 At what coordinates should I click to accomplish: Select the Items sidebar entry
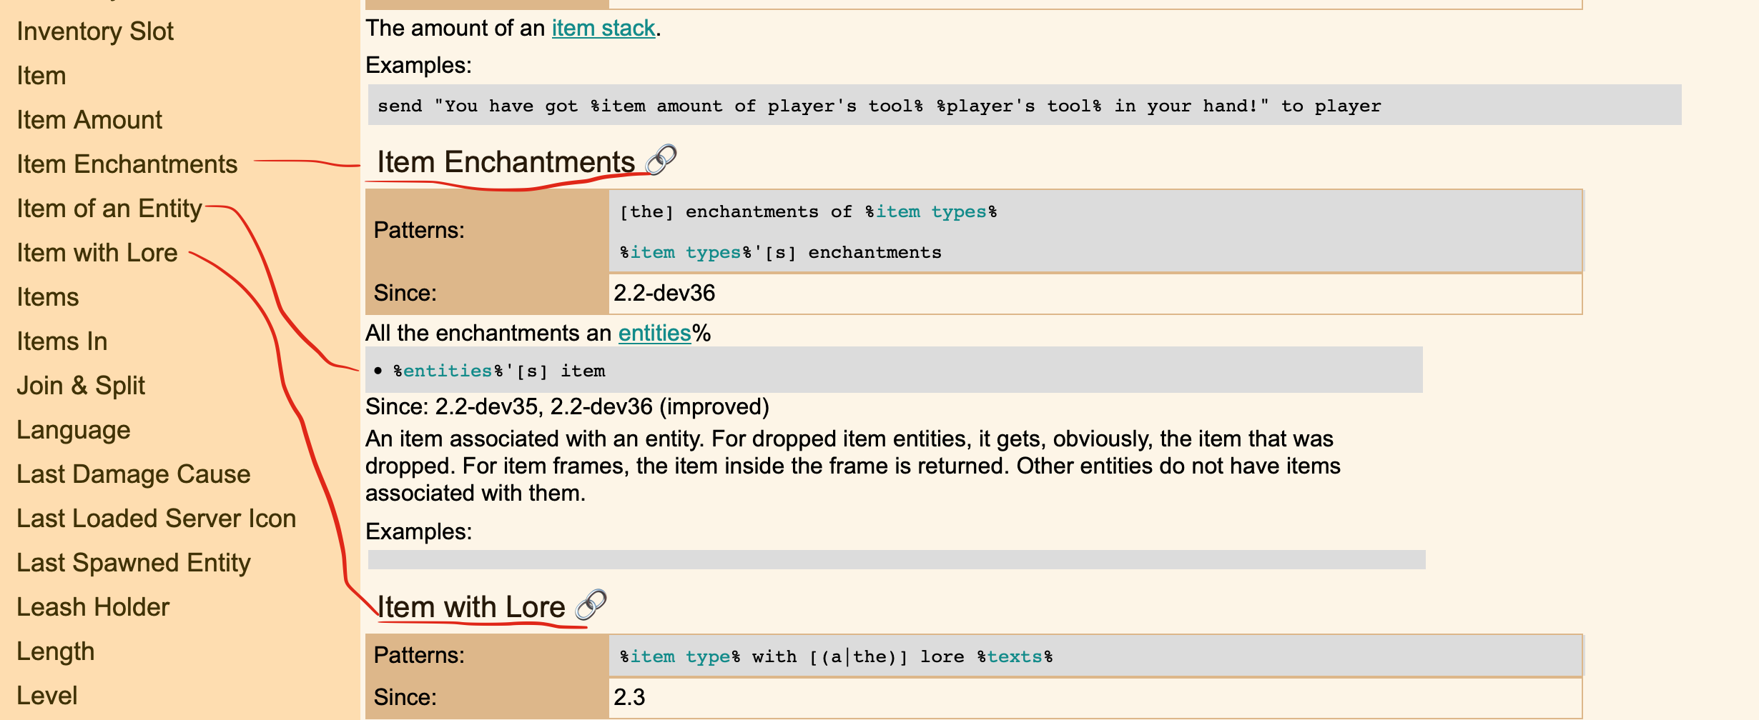(48, 297)
